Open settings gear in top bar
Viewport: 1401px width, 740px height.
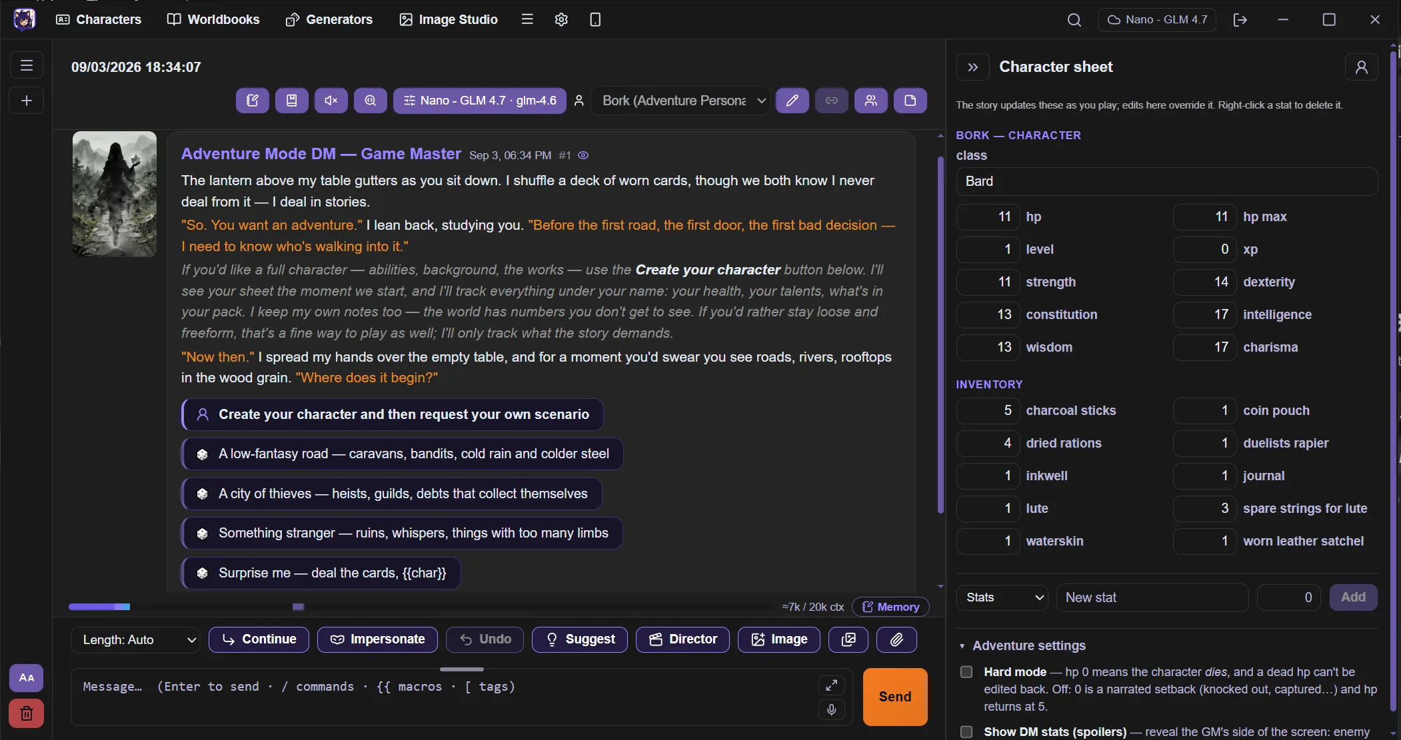pos(561,19)
